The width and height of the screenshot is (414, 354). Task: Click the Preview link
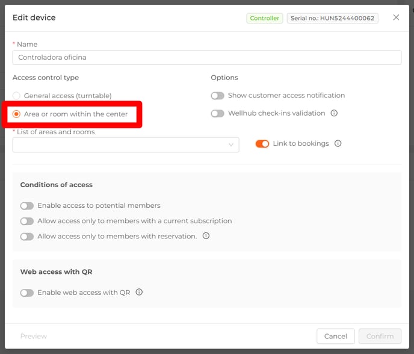click(x=34, y=336)
